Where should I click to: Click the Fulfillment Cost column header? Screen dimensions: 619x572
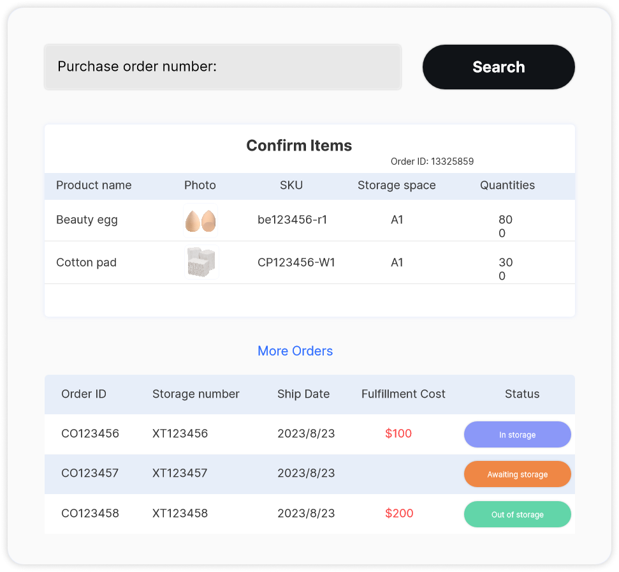pyautogui.click(x=403, y=394)
